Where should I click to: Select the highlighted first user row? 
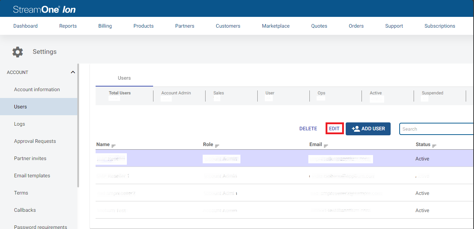(x=285, y=158)
